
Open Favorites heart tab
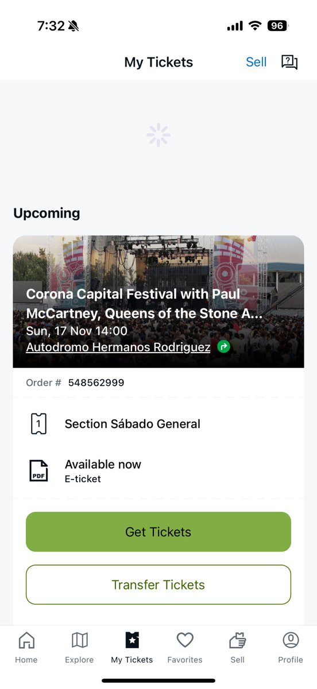[x=185, y=648]
